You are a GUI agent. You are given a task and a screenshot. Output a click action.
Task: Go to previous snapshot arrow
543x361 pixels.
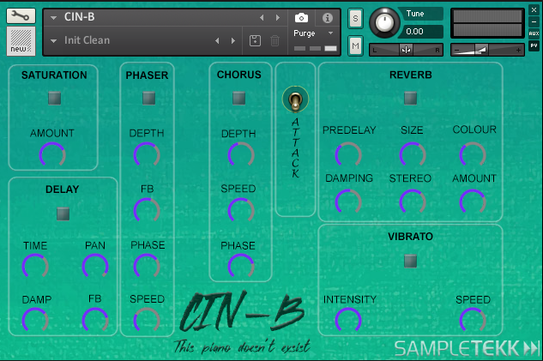tap(216, 40)
